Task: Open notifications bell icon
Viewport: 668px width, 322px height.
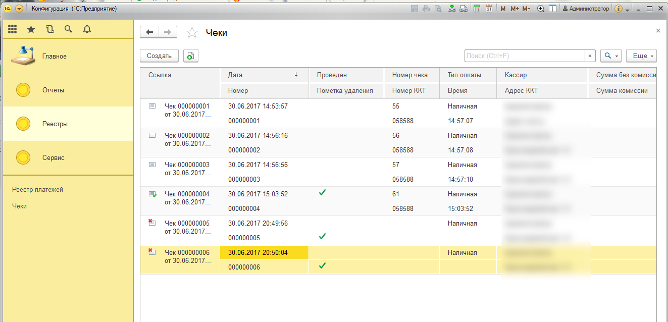Action: (x=87, y=29)
